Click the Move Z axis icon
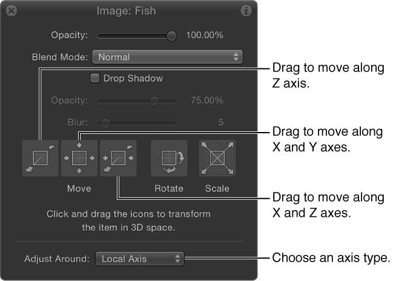 (x=41, y=158)
